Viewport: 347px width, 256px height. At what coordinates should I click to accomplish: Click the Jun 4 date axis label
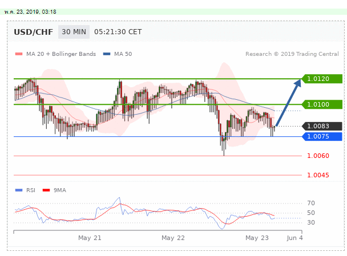294,238
